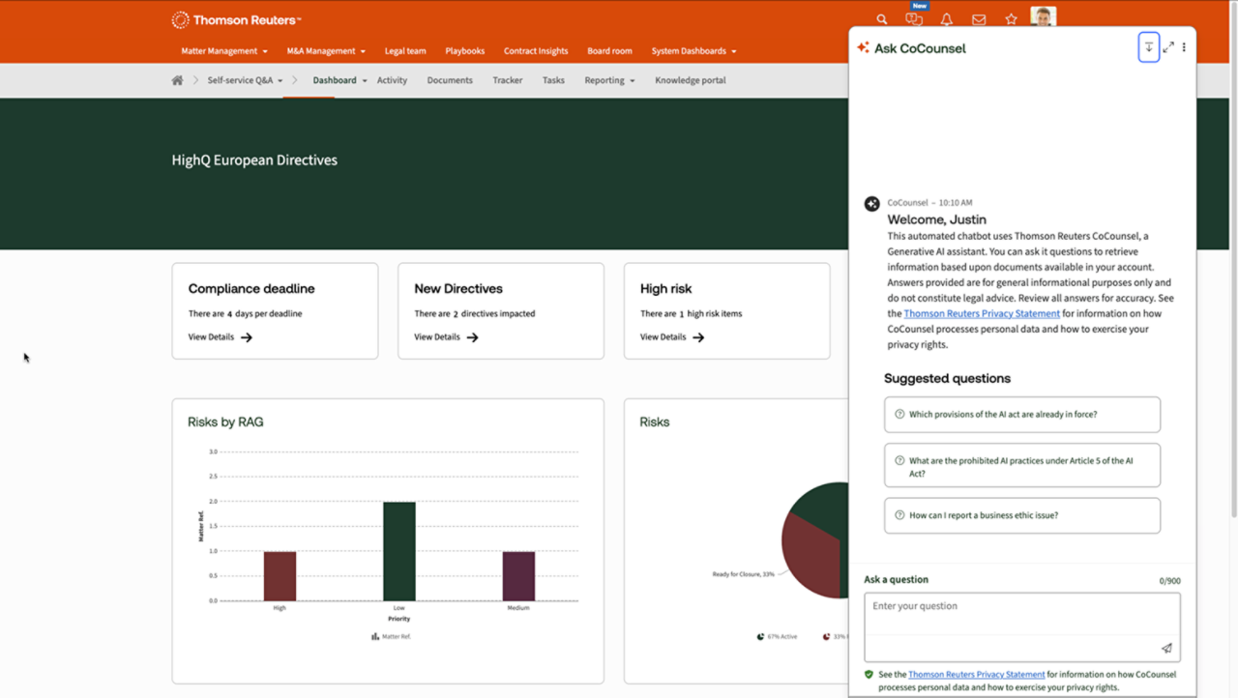Open the CoCounsel three-dot options menu

(x=1184, y=47)
